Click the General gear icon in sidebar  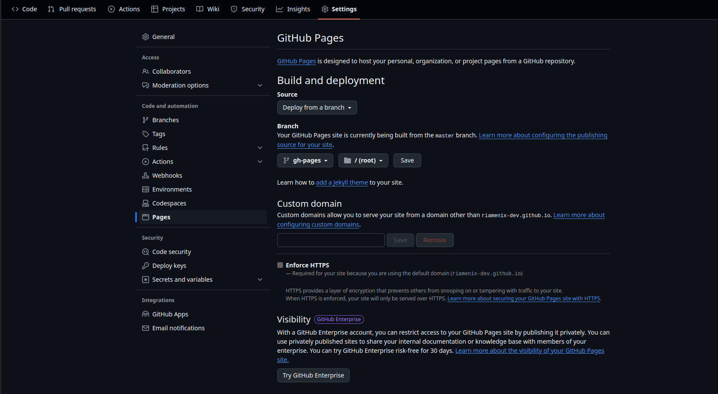146,37
